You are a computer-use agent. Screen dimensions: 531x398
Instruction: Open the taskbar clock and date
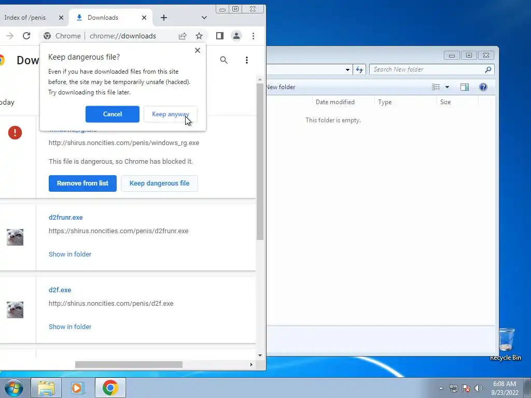(505, 388)
